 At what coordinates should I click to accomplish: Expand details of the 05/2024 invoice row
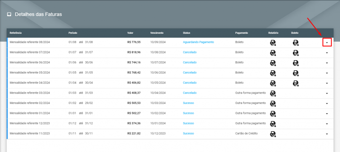point(327,73)
